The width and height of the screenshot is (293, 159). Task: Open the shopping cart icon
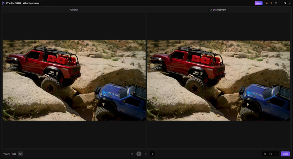coord(267,3)
